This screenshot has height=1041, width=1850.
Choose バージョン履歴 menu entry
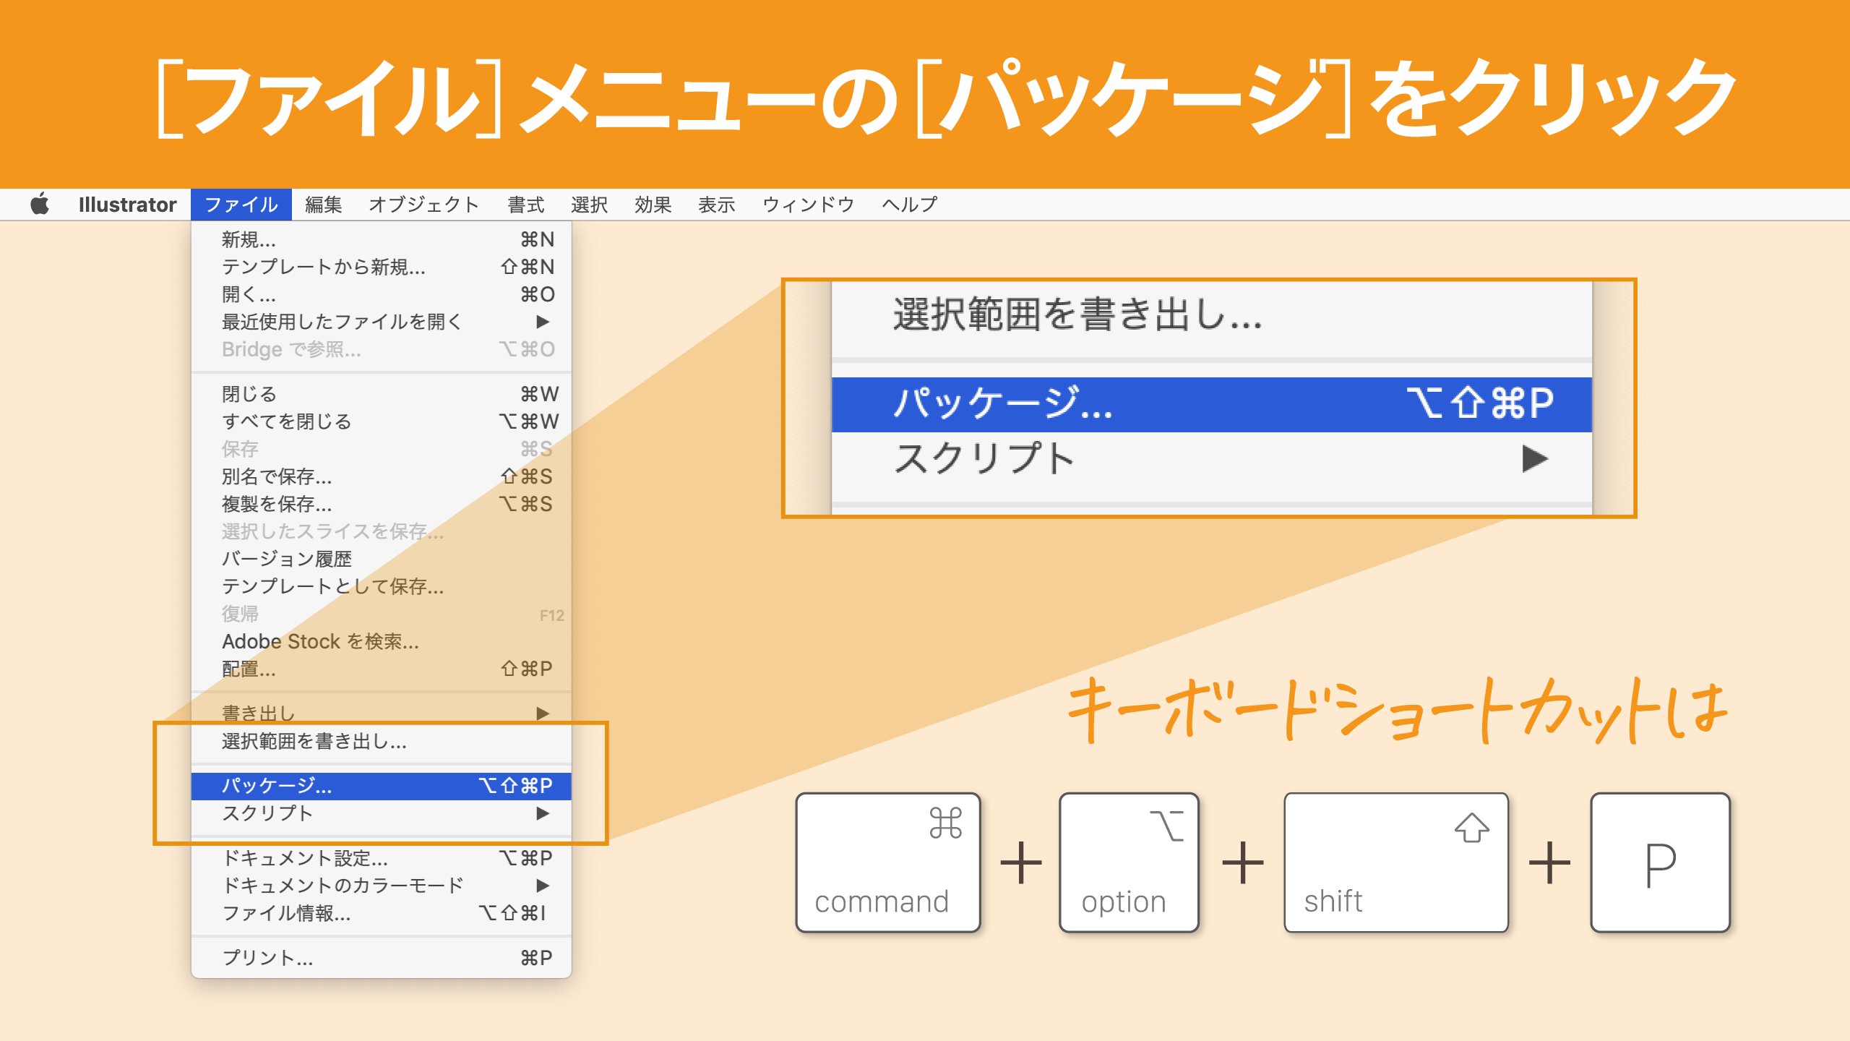(382, 559)
